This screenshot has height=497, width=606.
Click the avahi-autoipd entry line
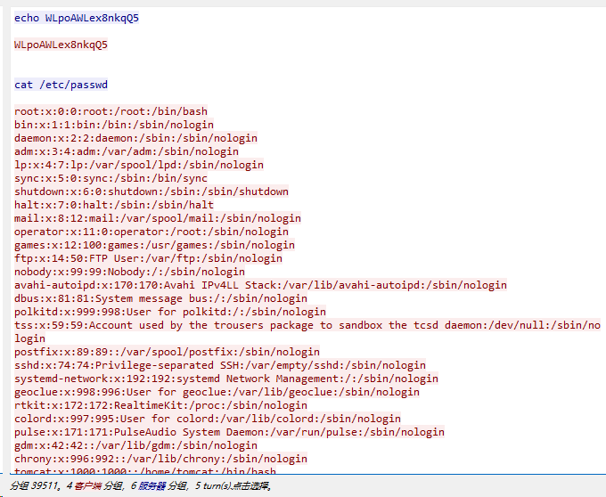260,285
